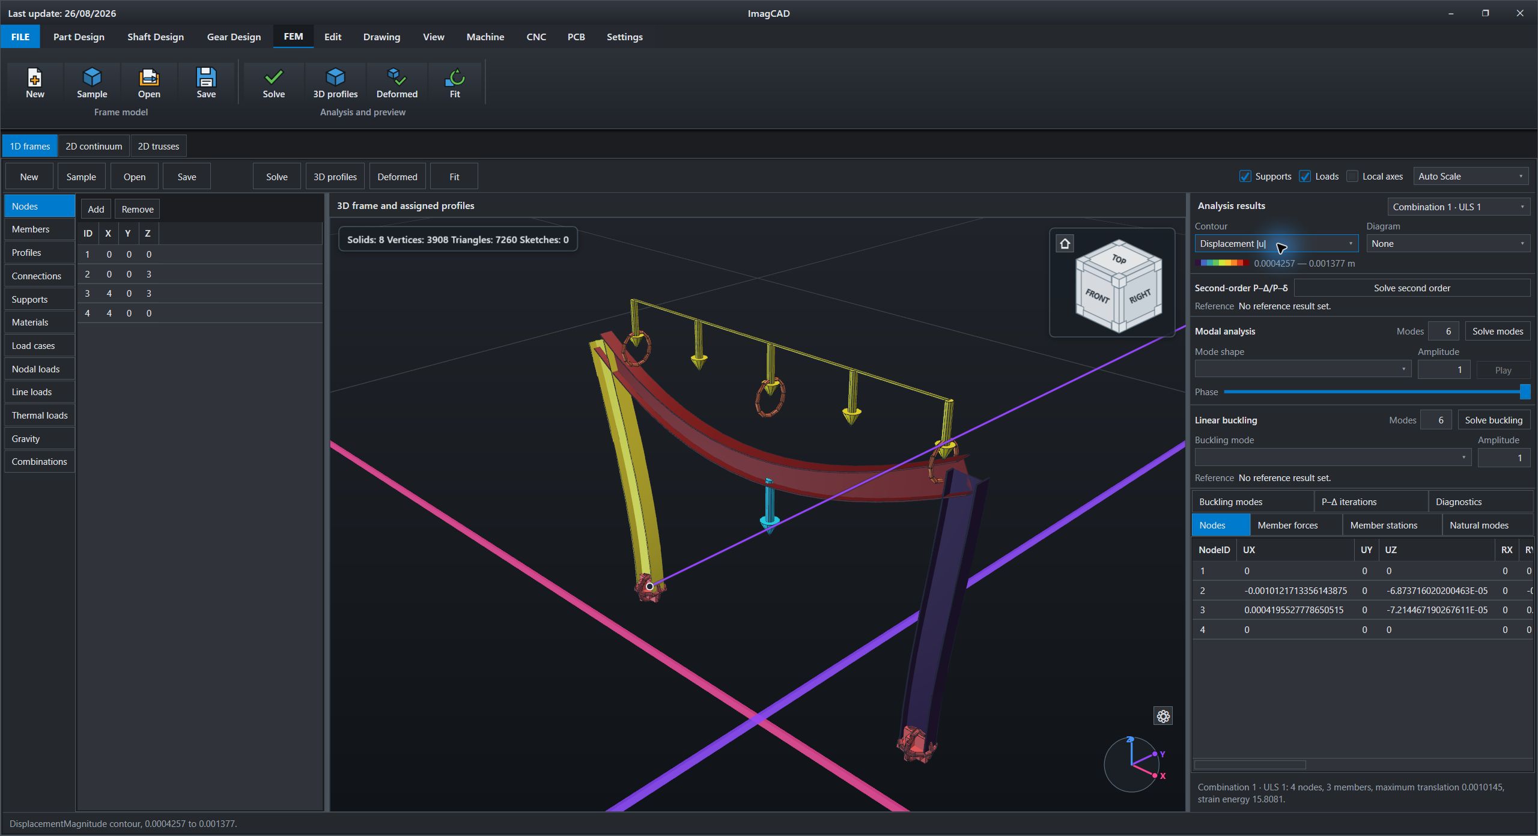
Task: Save the model using ribbon Save icon
Action: [206, 83]
